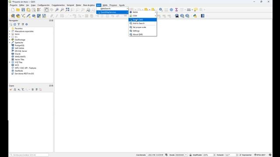Expand the Inicio tree node
Viewport: 280px width, 157px height.
coord(10,34)
